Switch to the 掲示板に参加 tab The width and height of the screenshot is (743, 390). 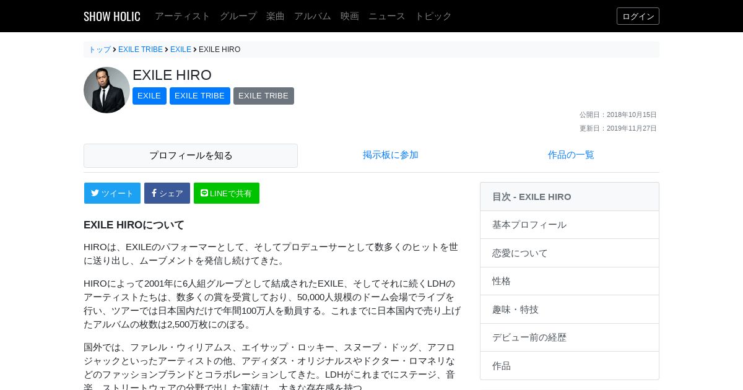[x=391, y=155]
